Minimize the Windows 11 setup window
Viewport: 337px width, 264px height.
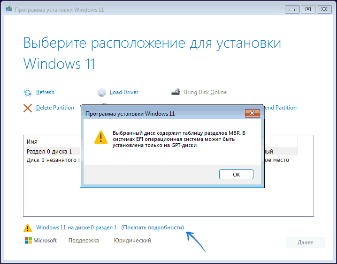click(292, 9)
